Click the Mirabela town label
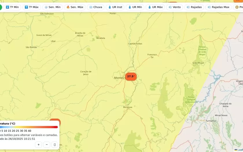The height and width of the screenshot is (152, 243). 101,38
